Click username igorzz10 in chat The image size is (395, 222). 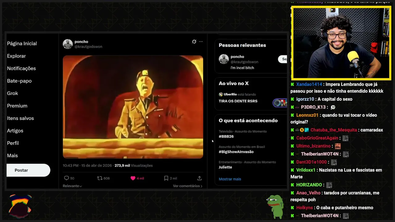(305, 99)
